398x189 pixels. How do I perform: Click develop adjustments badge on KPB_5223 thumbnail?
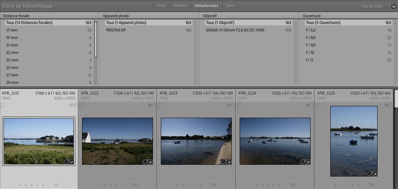(229, 162)
